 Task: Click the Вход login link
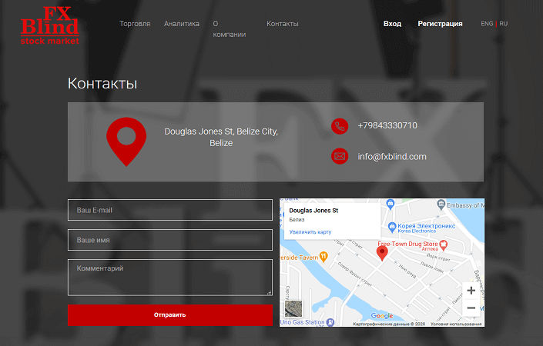392,24
